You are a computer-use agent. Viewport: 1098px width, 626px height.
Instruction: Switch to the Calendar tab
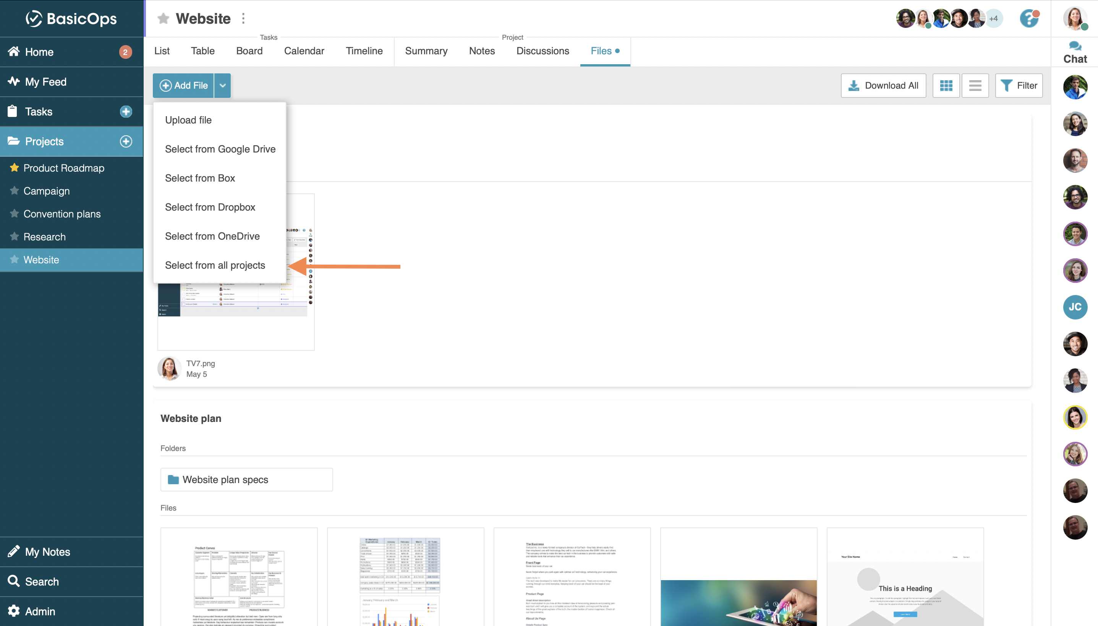click(304, 51)
